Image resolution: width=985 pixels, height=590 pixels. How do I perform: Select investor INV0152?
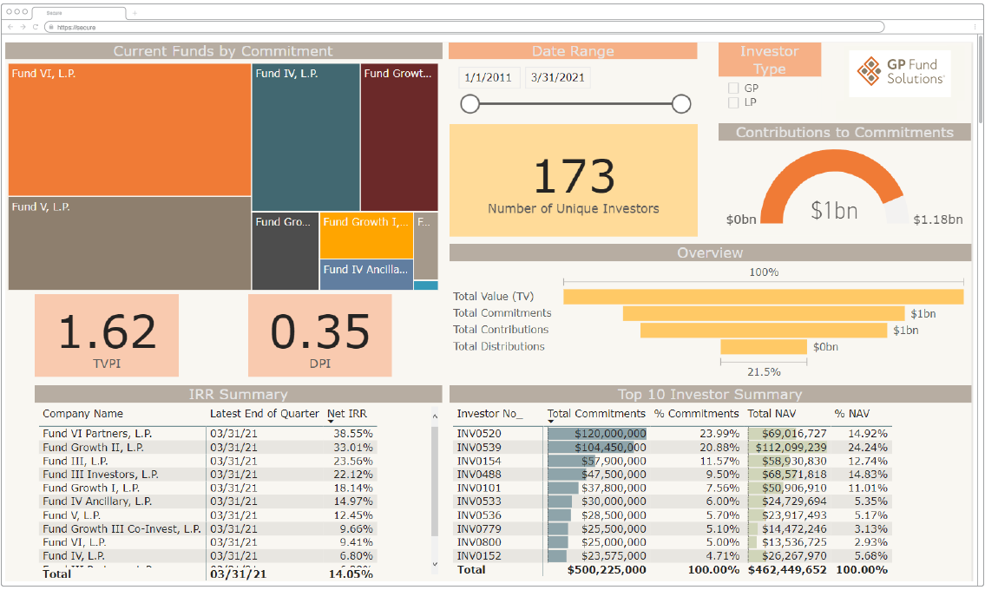(479, 556)
